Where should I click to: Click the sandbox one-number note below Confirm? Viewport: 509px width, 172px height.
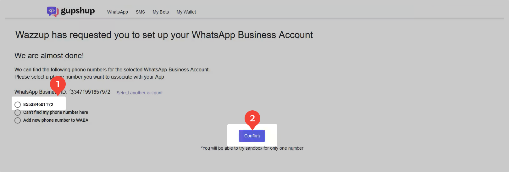click(252, 148)
